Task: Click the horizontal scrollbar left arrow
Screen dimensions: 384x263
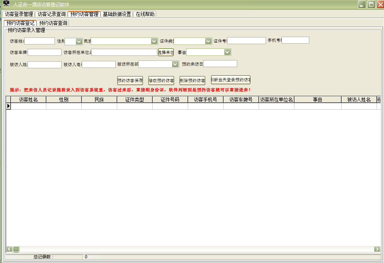Action: pos(9,249)
